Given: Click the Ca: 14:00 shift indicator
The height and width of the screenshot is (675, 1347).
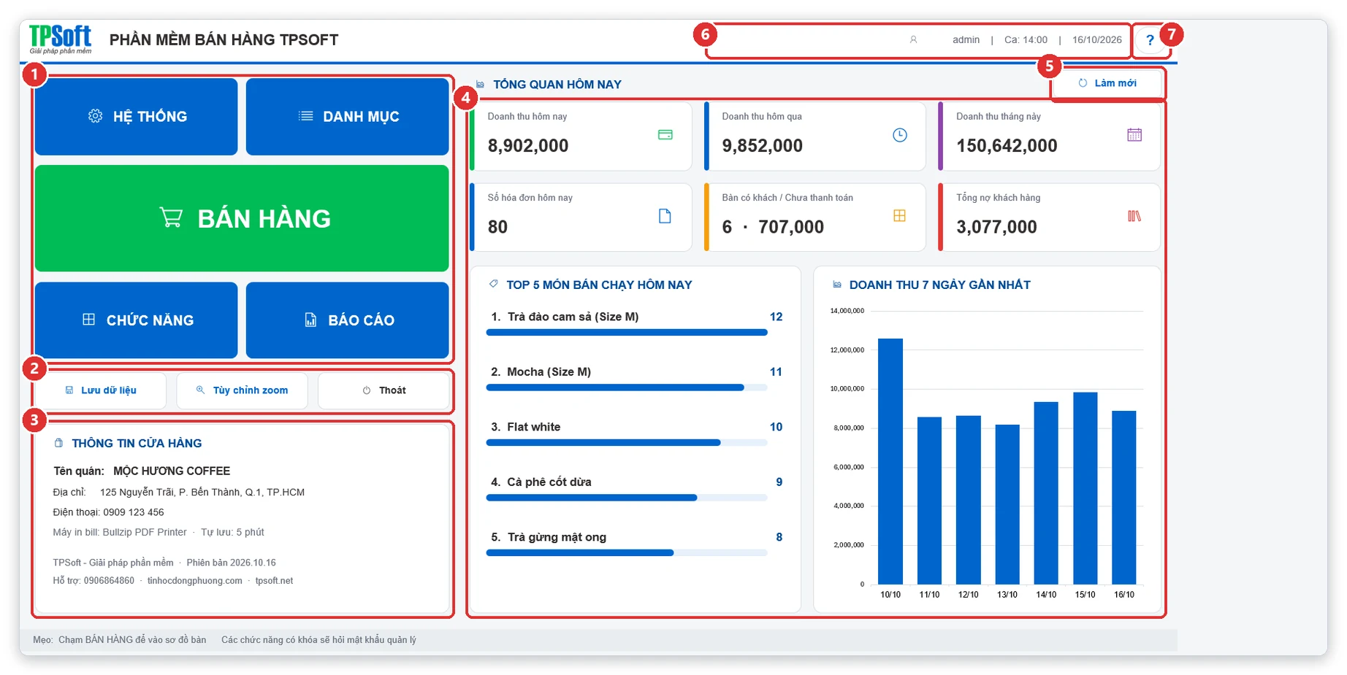Looking at the screenshot, I should (x=1026, y=40).
